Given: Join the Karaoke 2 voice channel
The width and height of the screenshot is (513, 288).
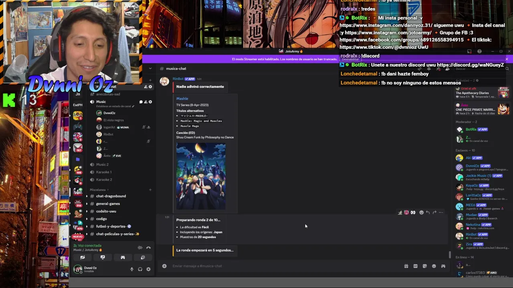Looking at the screenshot, I should [104, 180].
